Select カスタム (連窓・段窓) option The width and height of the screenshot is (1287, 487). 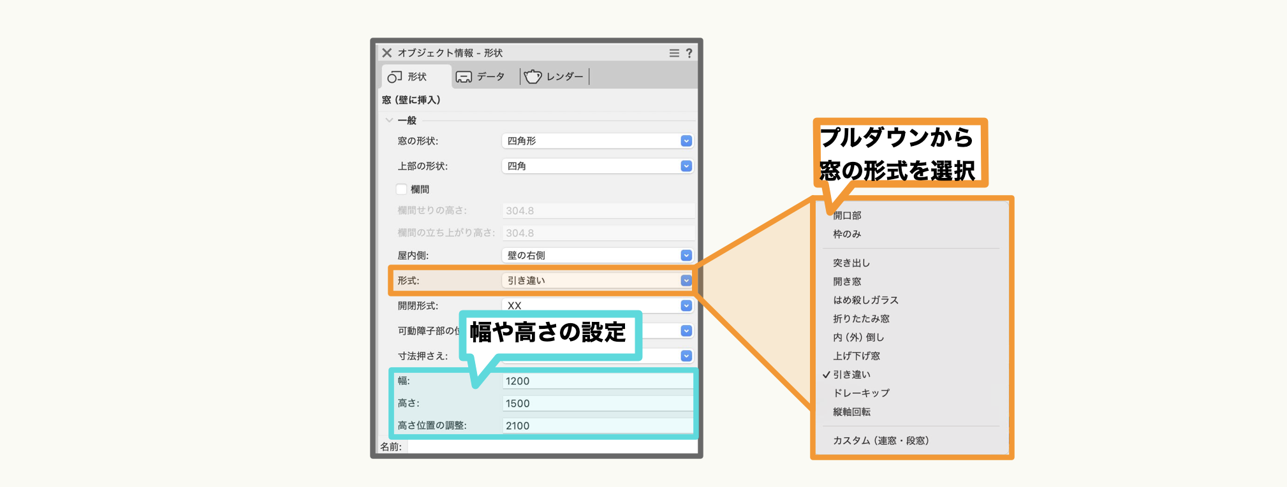[x=881, y=440]
